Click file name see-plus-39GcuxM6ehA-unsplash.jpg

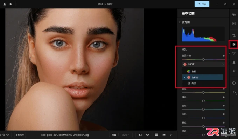65,135
